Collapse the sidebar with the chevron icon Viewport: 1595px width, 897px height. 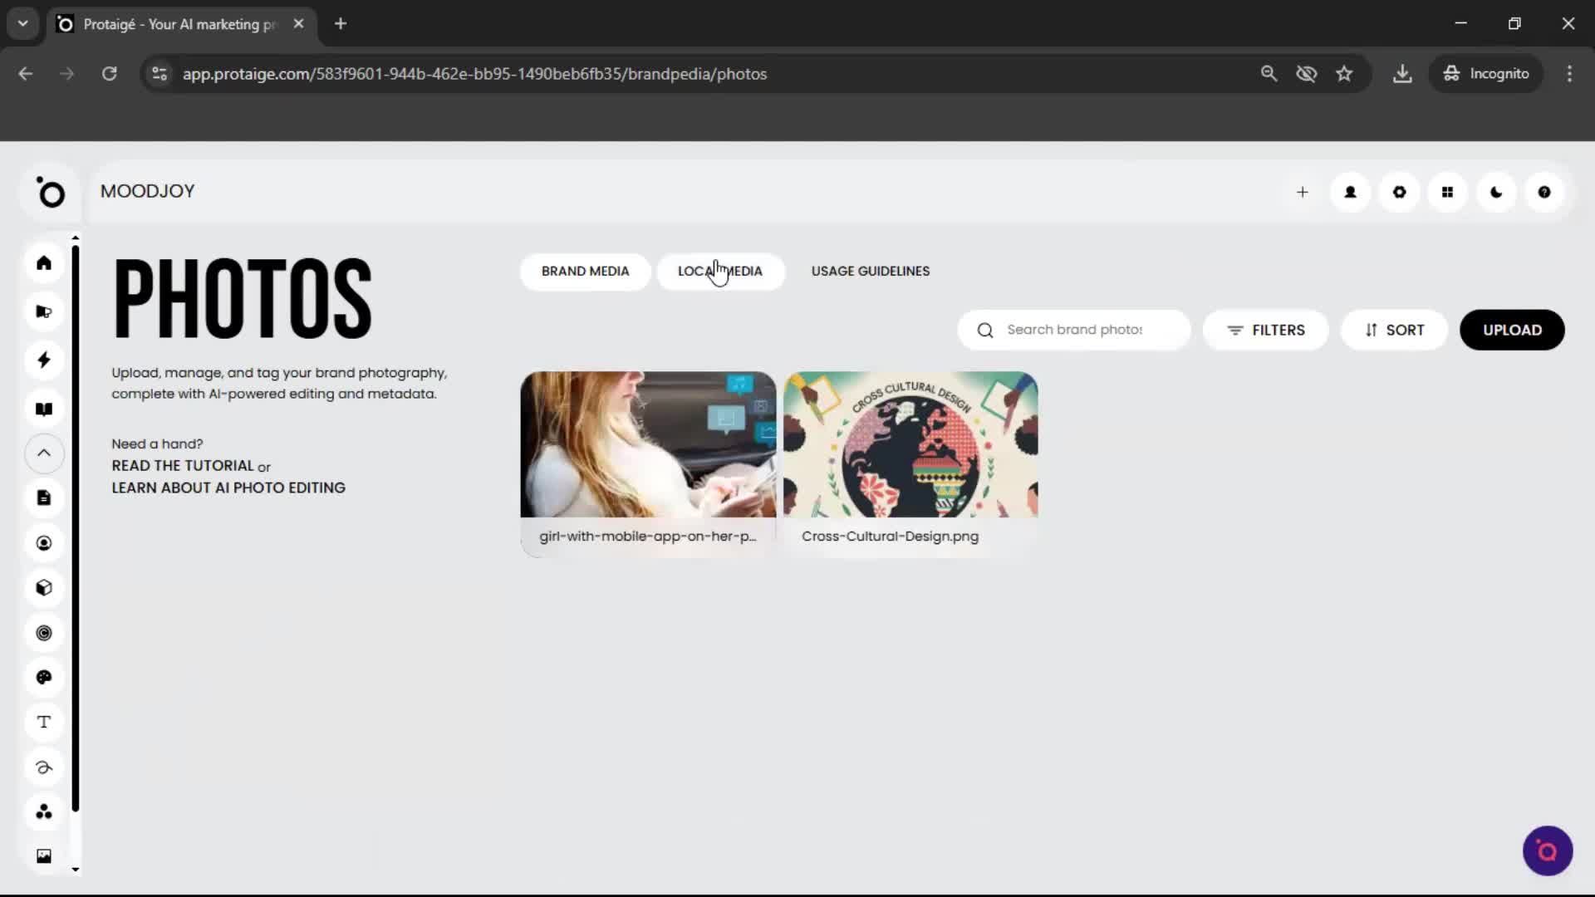click(43, 453)
